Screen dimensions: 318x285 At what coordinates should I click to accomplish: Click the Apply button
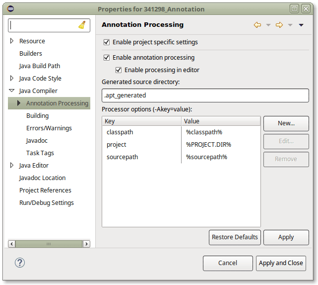click(x=286, y=237)
